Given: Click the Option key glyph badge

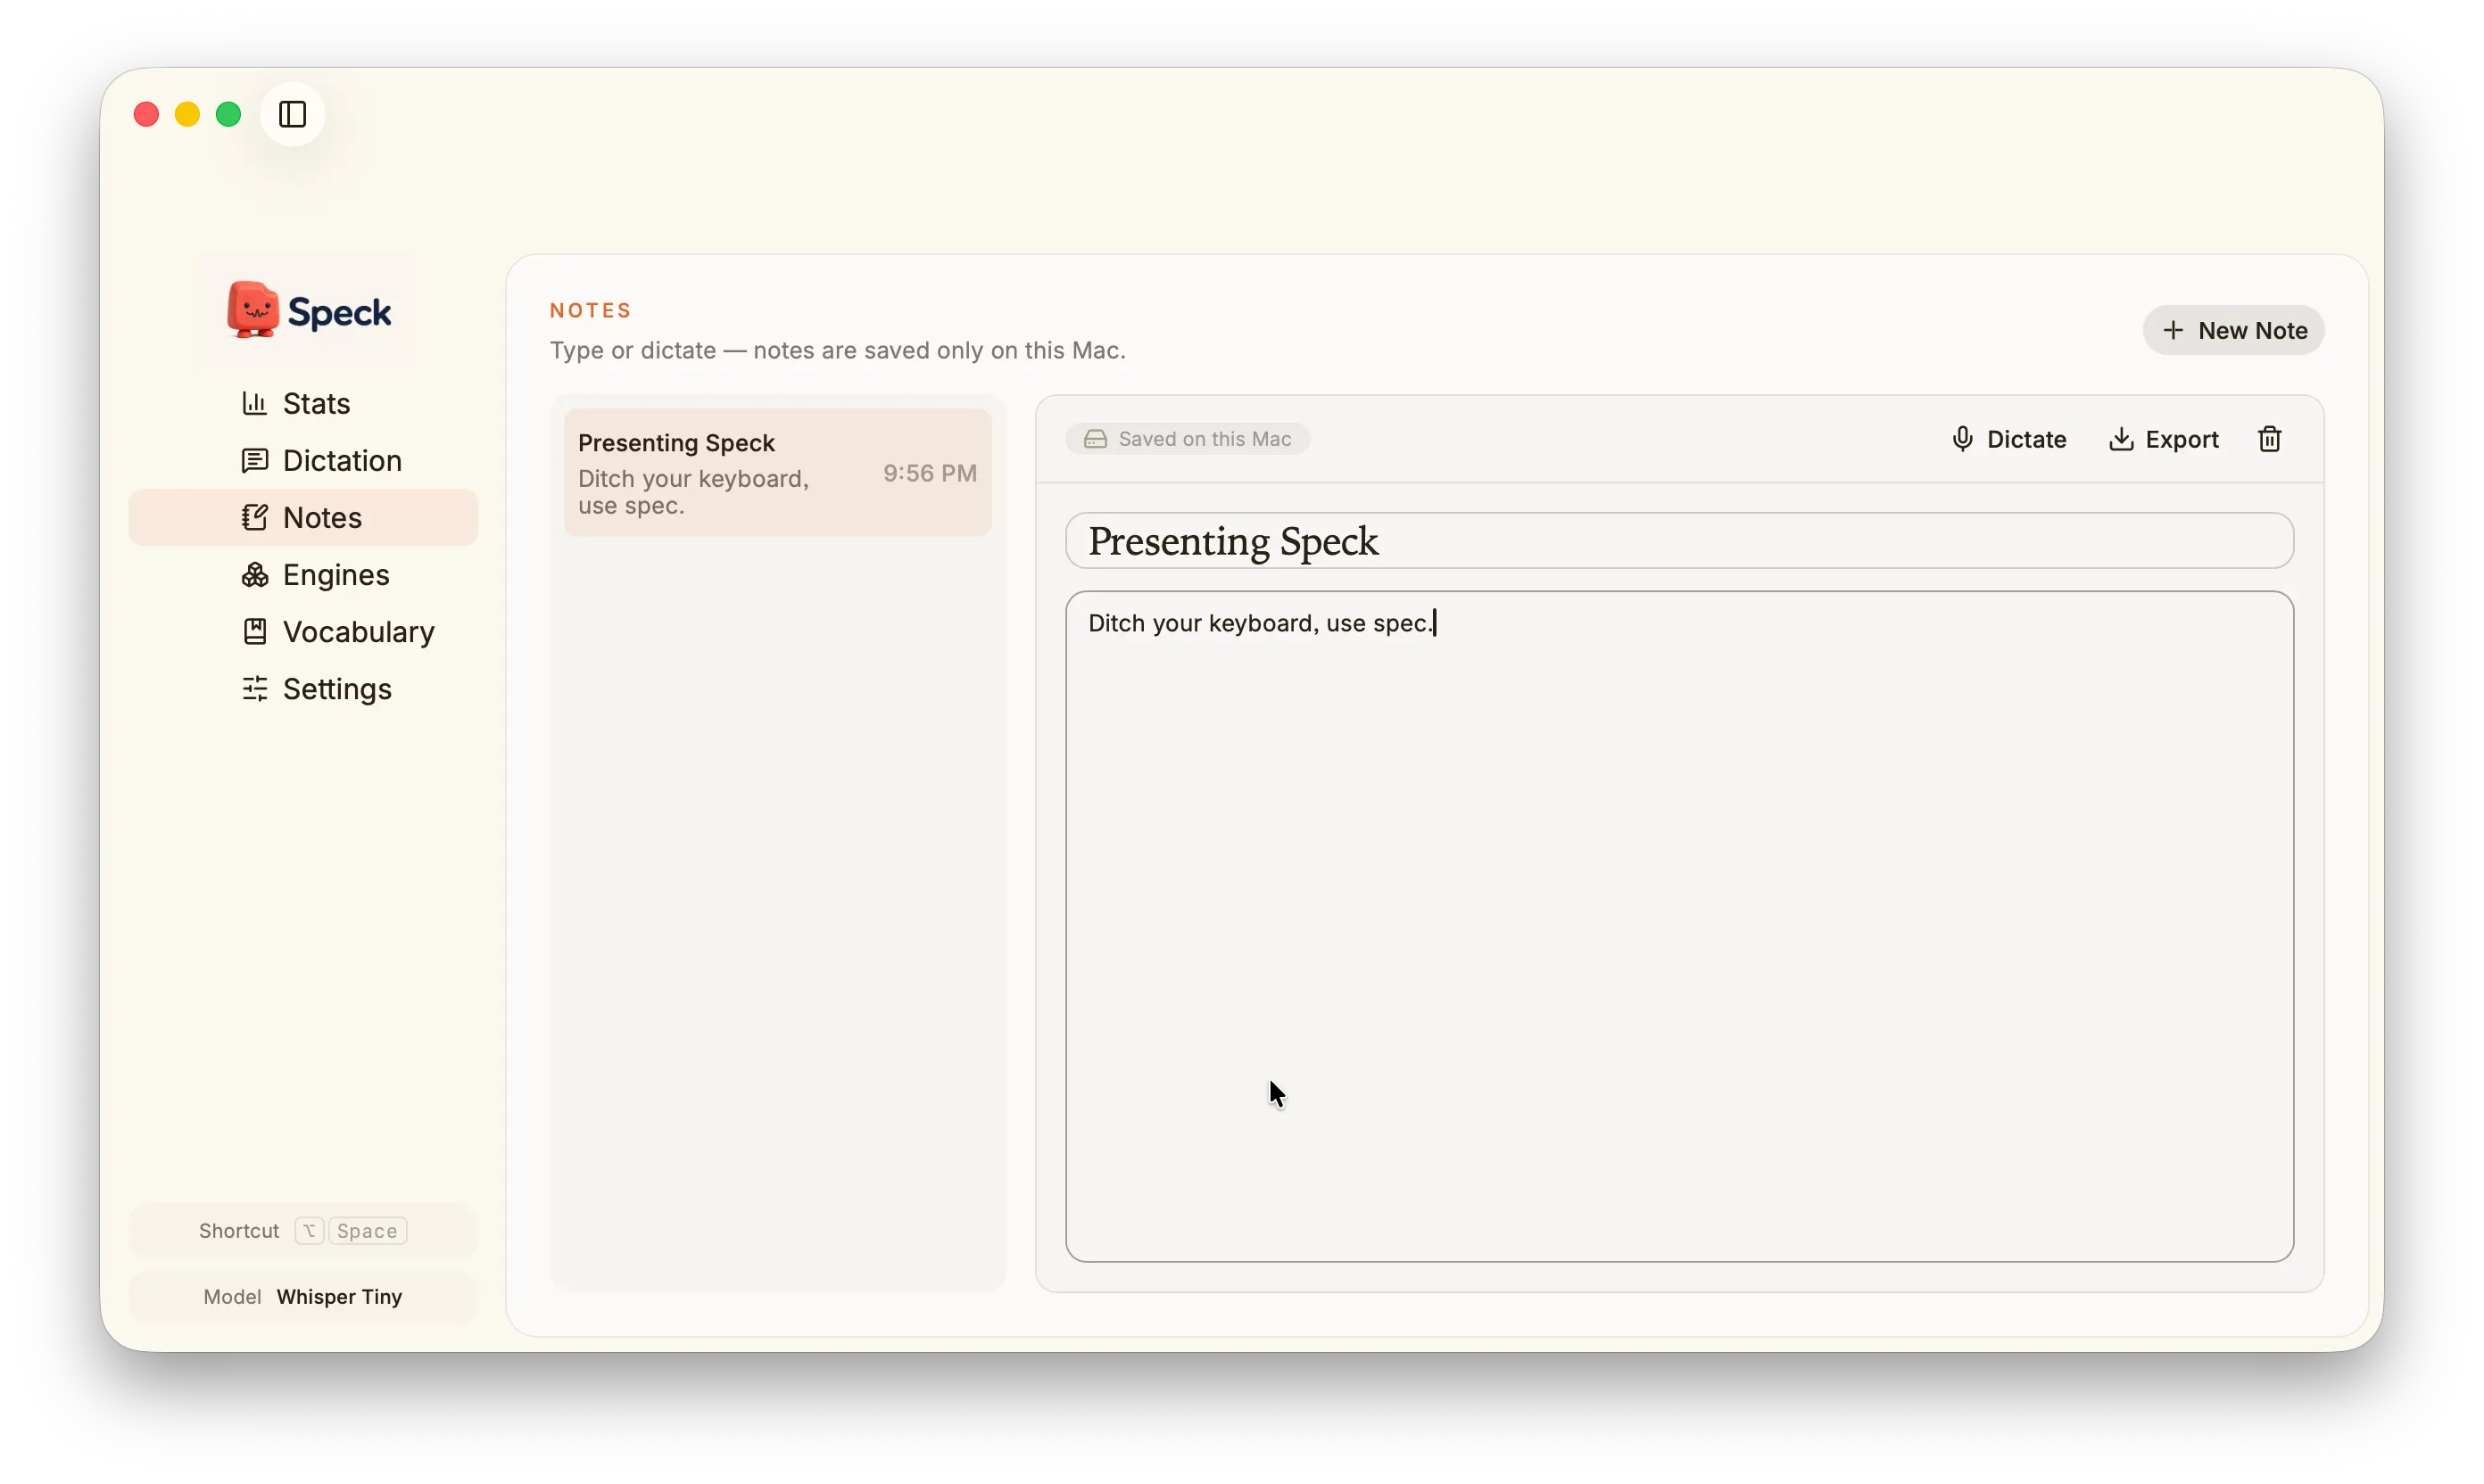Looking at the screenshot, I should coord(309,1230).
